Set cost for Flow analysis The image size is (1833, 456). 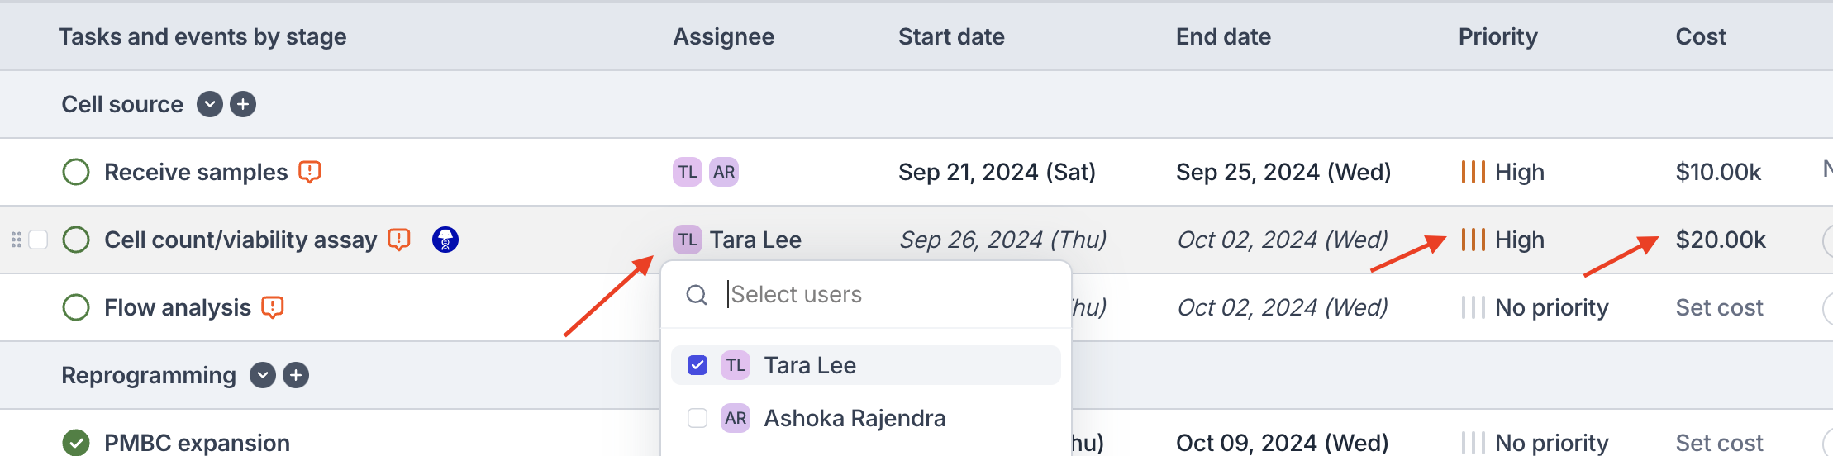1719,307
